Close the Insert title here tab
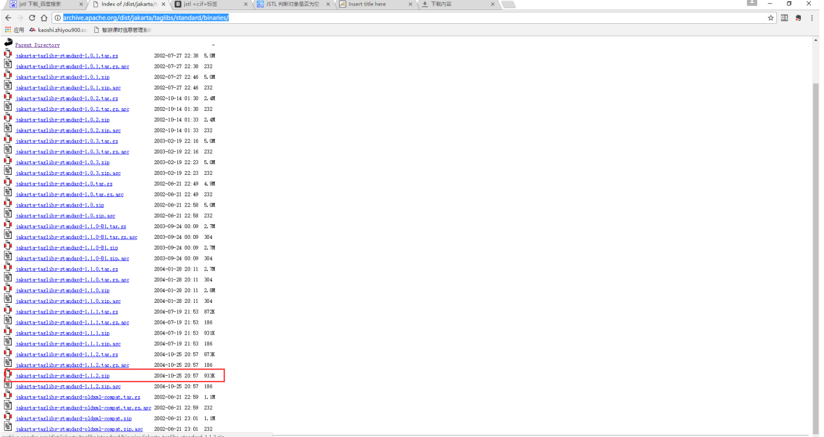Image resolution: width=824 pixels, height=437 pixels. [410, 5]
